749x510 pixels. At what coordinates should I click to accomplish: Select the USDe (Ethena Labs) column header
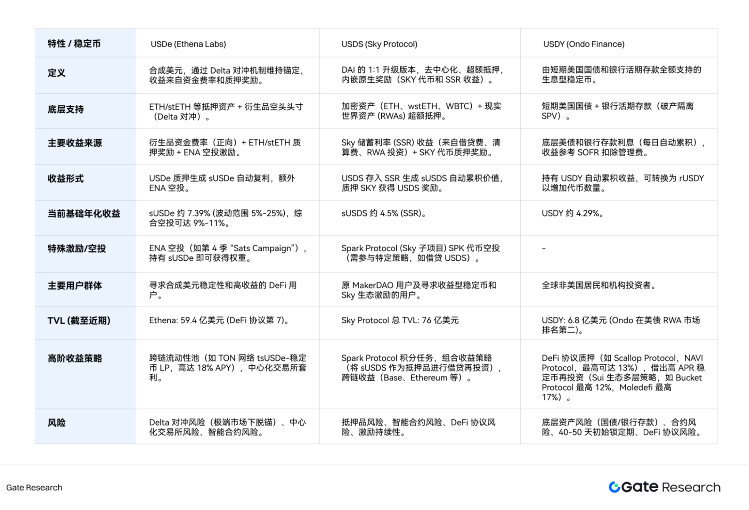188,44
